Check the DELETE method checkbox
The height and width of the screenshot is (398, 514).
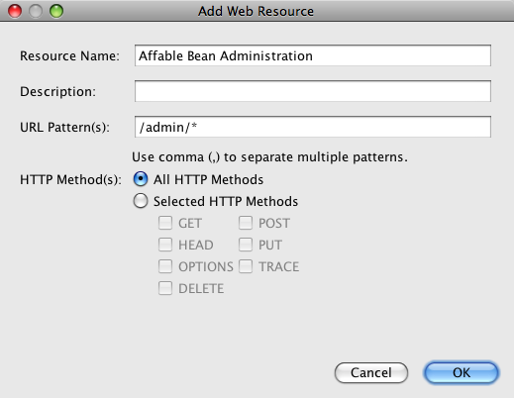[x=165, y=288]
